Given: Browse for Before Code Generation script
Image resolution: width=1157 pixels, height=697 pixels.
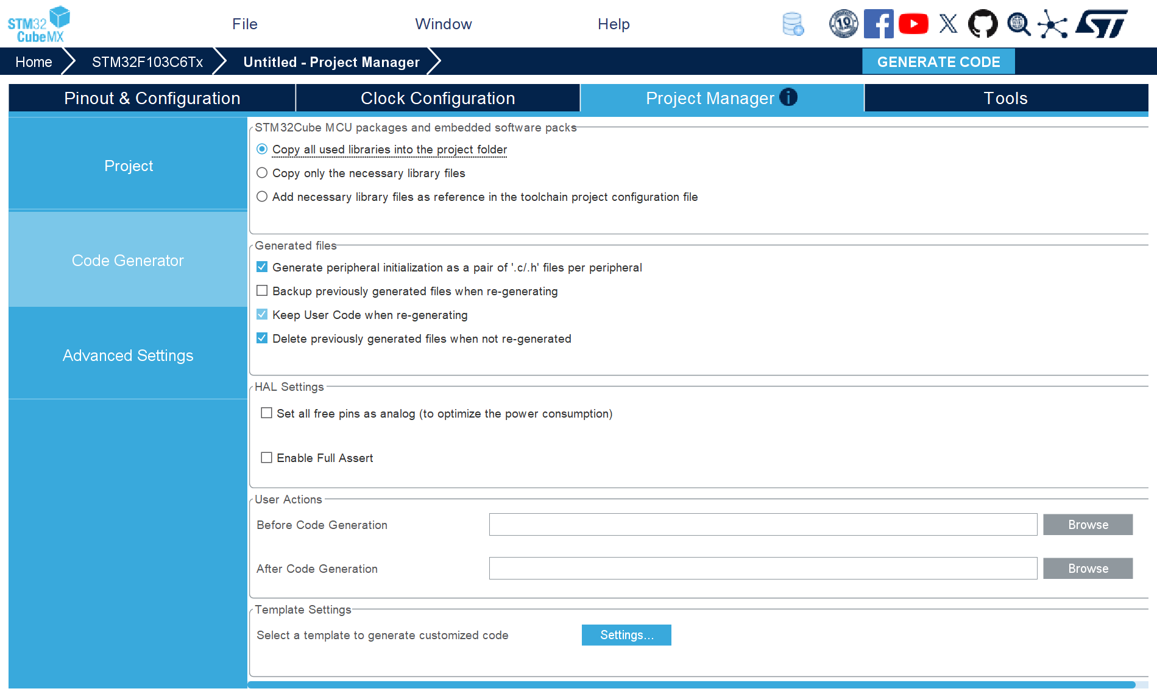Looking at the screenshot, I should pos(1088,525).
